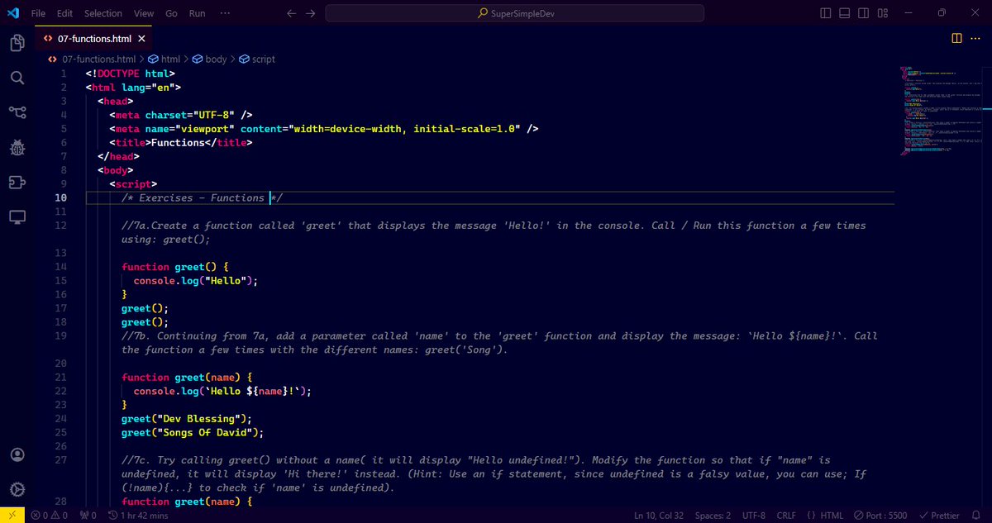Open the Run menu
This screenshot has width=992, height=523.
click(197, 13)
